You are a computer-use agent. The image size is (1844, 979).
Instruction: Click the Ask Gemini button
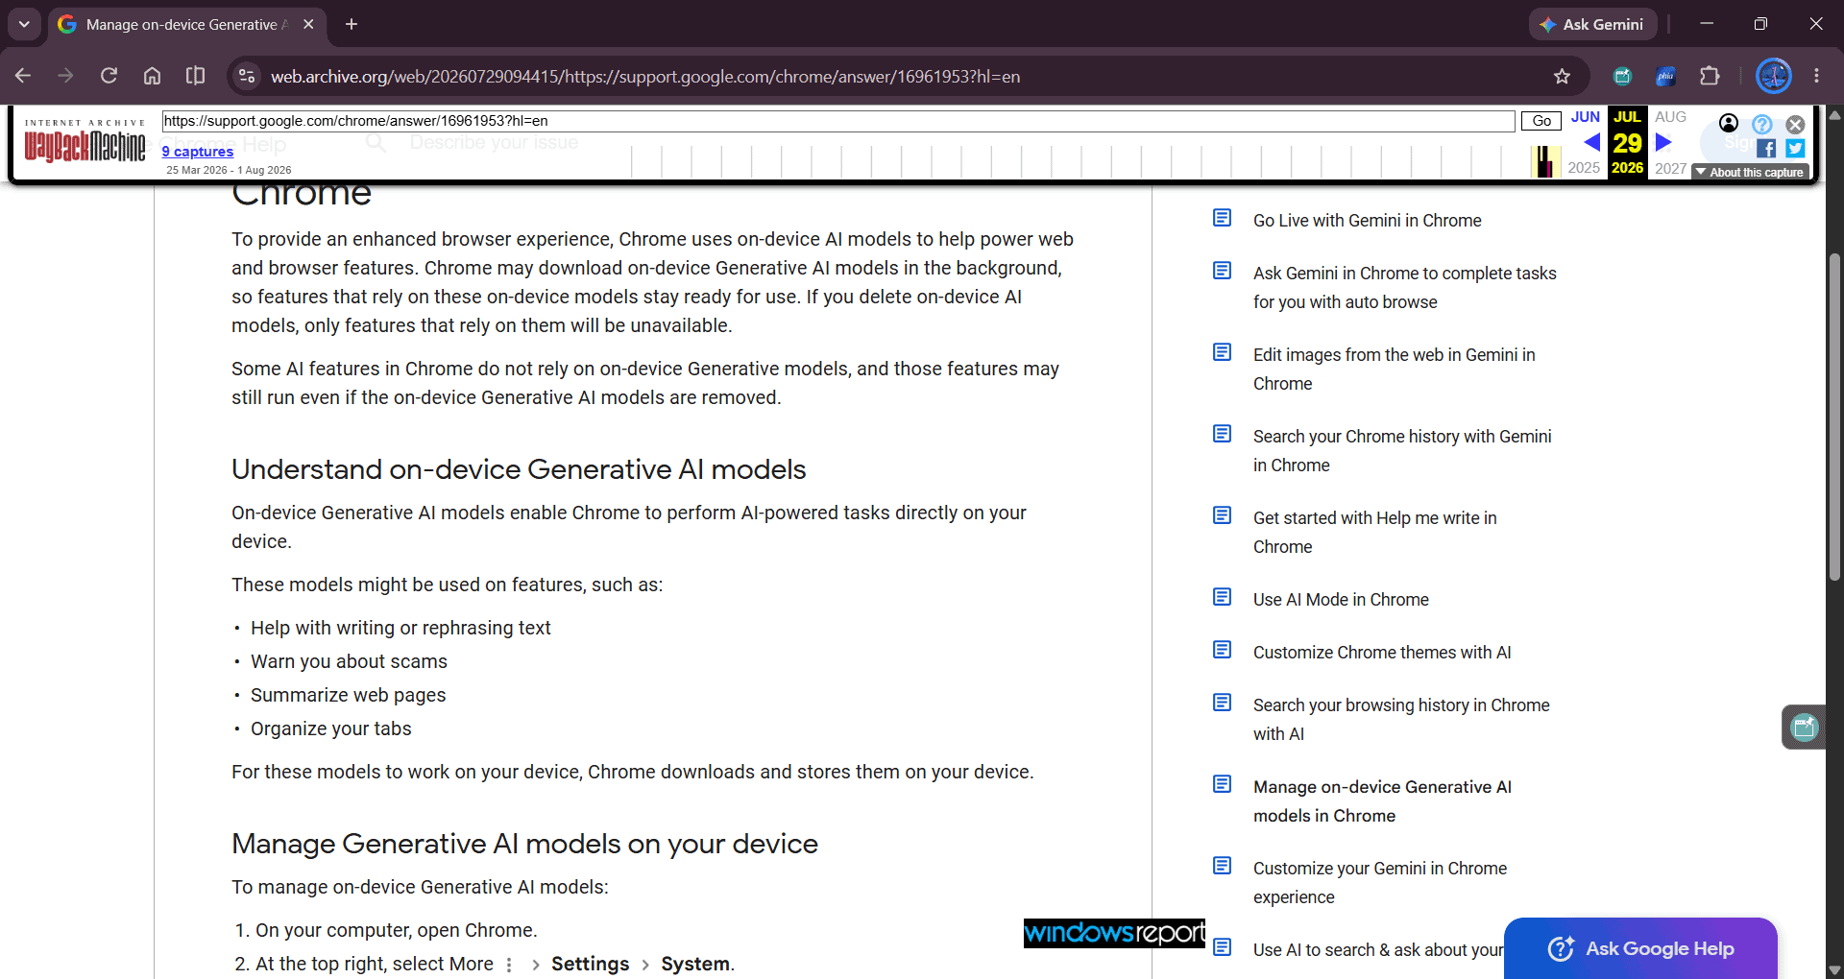1592,24
